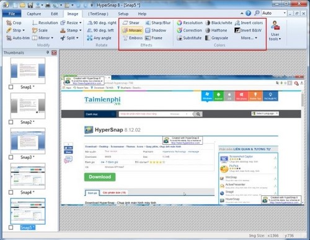Viewport: 310px width, 240px height.
Task: Expand the Strip dropdown
Action: click(24, 30)
